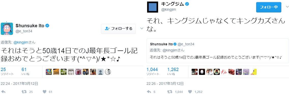Click the yellow bird avatar among likers
Image resolution: width=291 pixels, height=95 pixels.
254,72
